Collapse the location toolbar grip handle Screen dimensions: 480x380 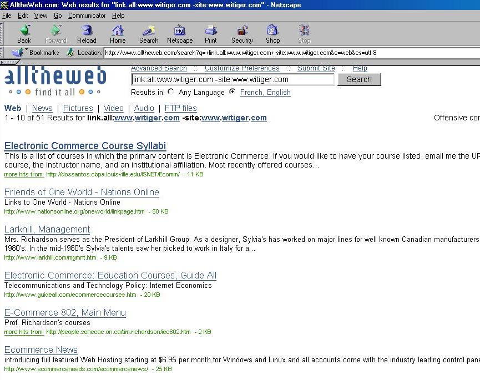[x=2, y=53]
